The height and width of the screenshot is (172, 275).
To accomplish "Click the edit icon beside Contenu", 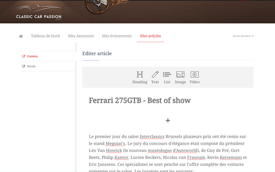I will [24, 56].
